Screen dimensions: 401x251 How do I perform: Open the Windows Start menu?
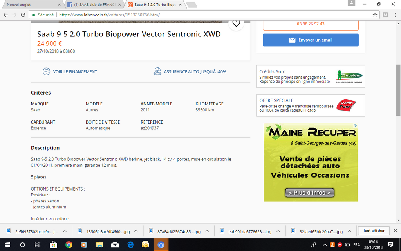(x=7, y=245)
